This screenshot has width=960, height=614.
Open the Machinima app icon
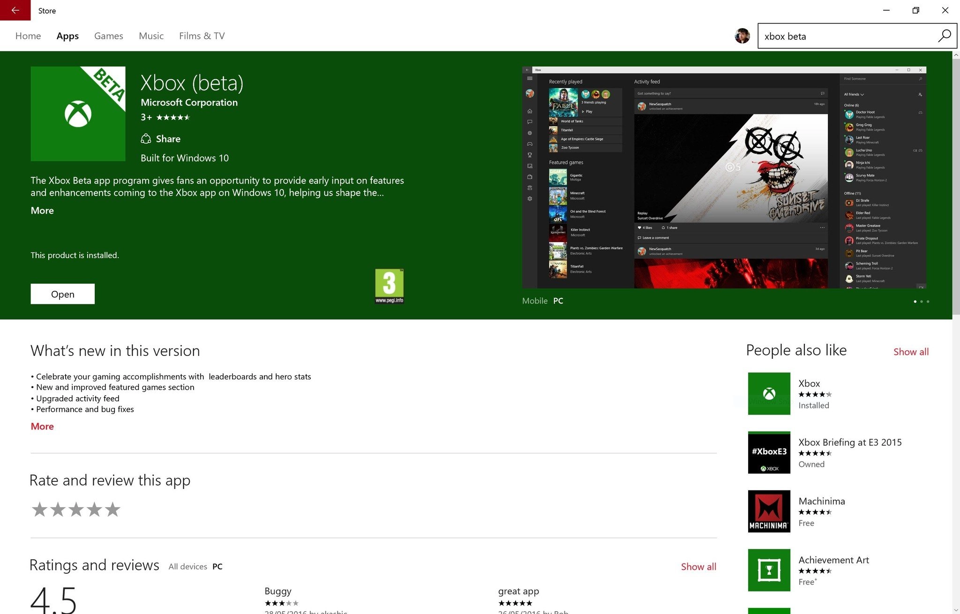[x=769, y=511]
